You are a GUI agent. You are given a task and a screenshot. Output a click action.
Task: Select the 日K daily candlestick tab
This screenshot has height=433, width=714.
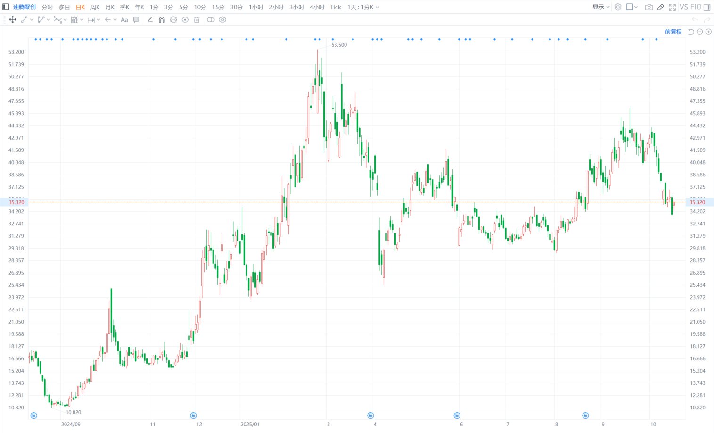click(x=81, y=7)
